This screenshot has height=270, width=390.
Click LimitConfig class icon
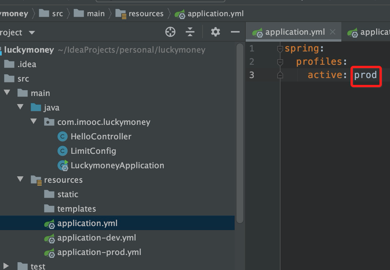coord(62,151)
